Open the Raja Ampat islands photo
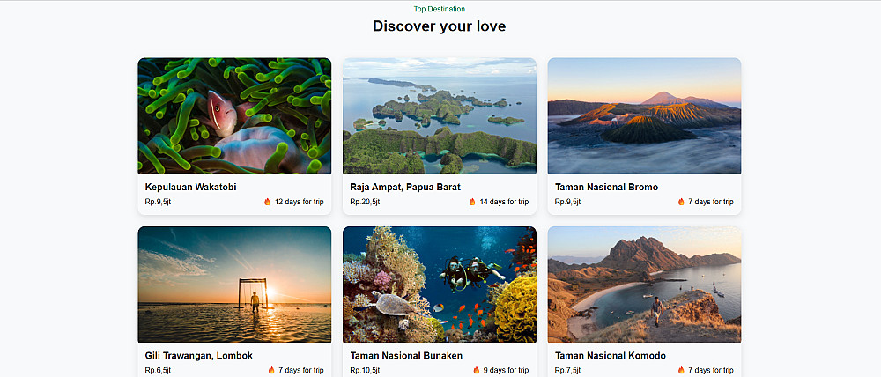The width and height of the screenshot is (881, 377). 440,115
